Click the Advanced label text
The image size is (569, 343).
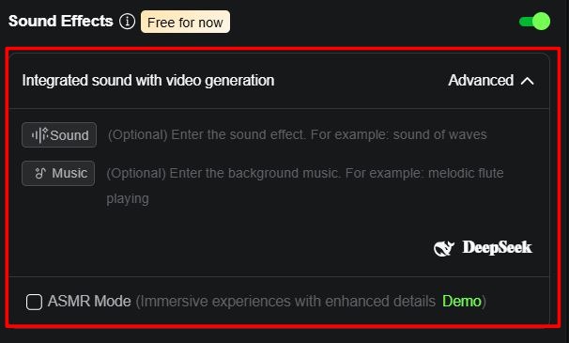coord(481,81)
